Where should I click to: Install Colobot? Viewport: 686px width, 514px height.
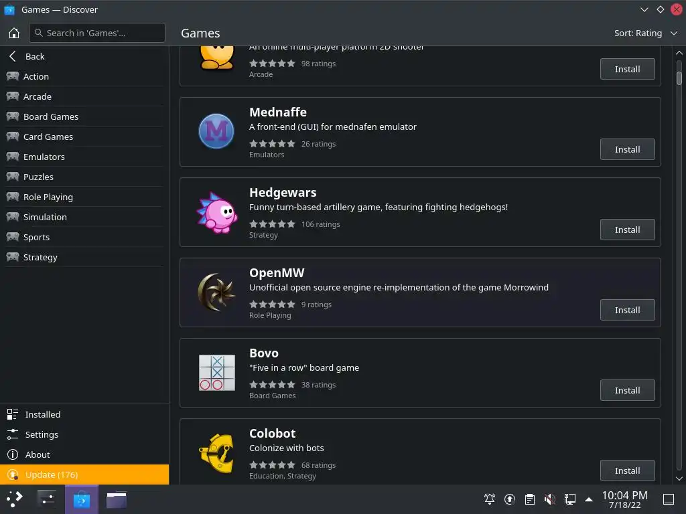click(x=627, y=470)
